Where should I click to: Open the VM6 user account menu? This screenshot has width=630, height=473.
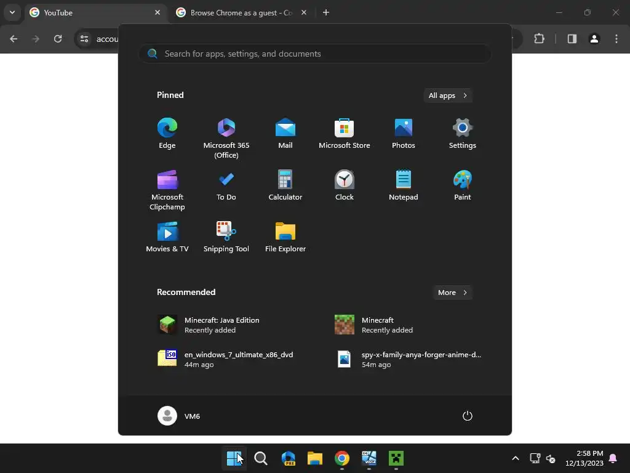coord(179,416)
